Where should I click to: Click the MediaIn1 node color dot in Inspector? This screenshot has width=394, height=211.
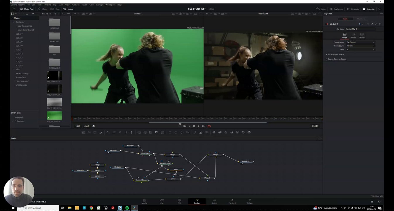360,24
